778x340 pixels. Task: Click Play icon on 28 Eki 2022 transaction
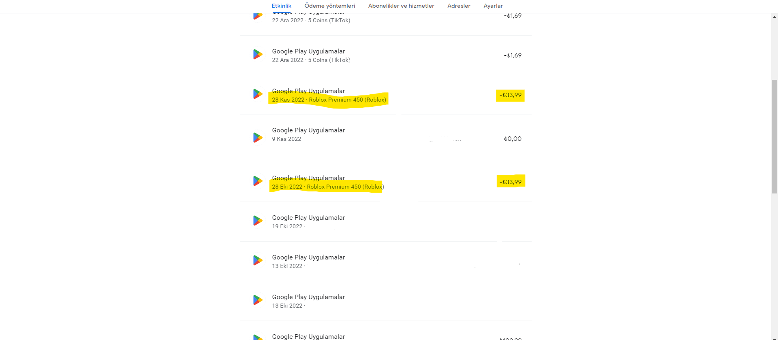(258, 181)
